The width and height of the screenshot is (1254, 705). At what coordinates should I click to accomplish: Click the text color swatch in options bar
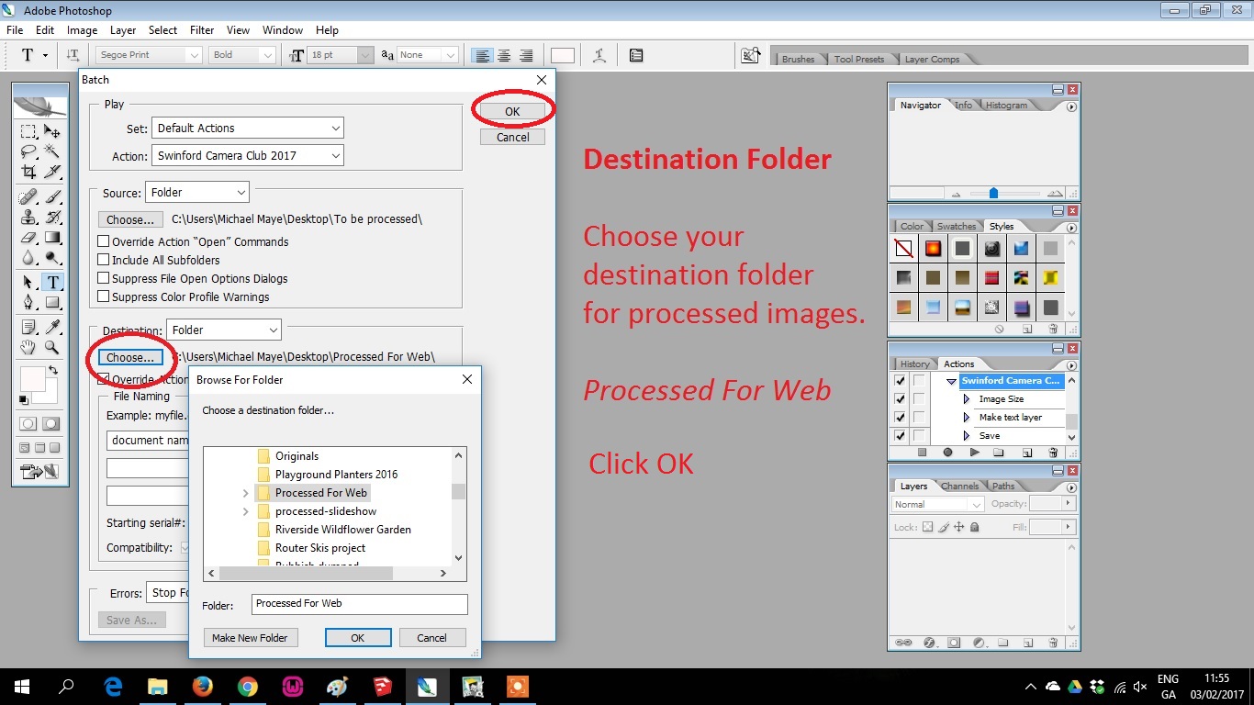click(x=563, y=55)
